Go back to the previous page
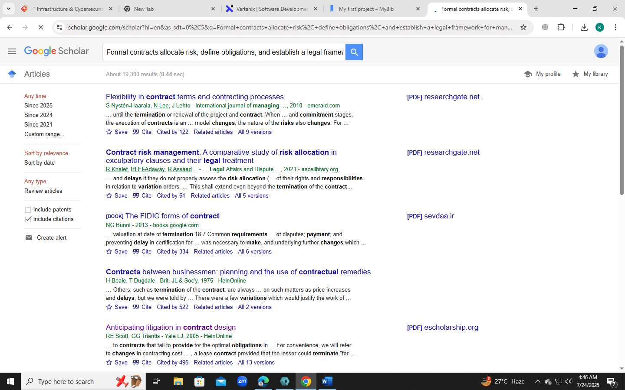 pyautogui.click(x=10, y=27)
